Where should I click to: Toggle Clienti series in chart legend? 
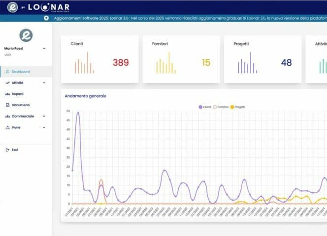tap(204, 107)
